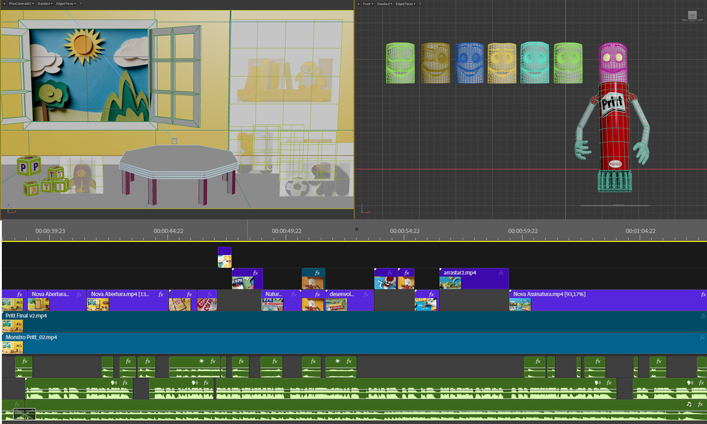
Task: Click the music note icon on bottom audio track
Action: point(689,404)
